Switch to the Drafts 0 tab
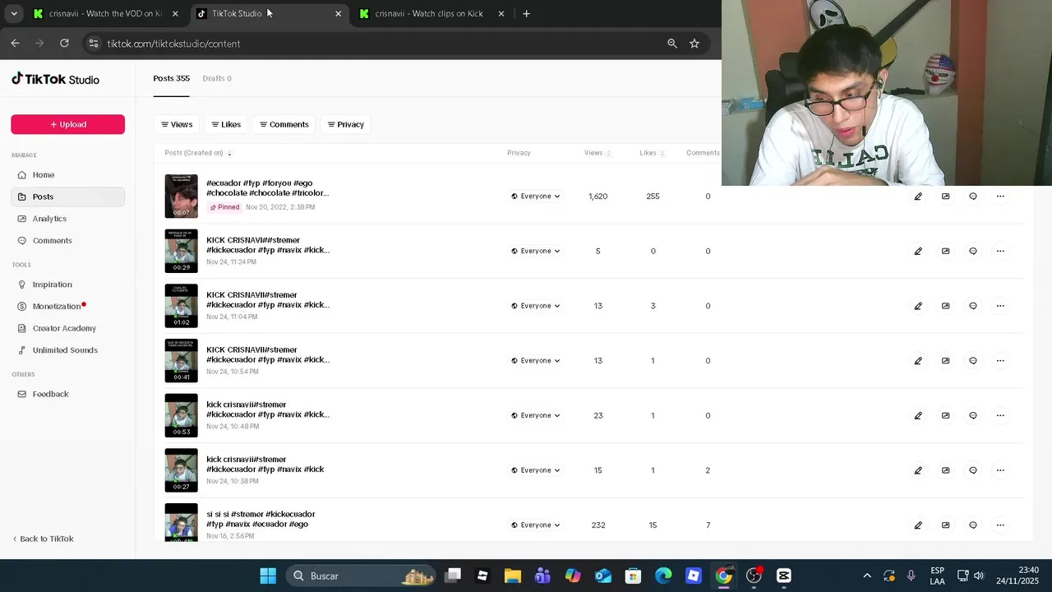Screen dimensions: 1052x592 [217, 78]
